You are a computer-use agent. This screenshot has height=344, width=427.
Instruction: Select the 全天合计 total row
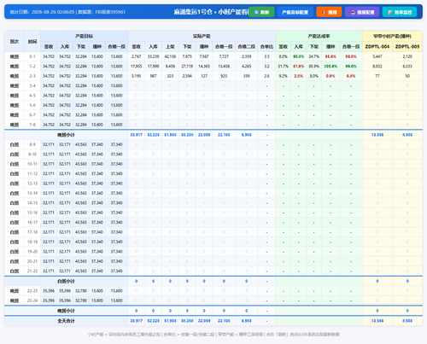pyautogui.click(x=213, y=321)
